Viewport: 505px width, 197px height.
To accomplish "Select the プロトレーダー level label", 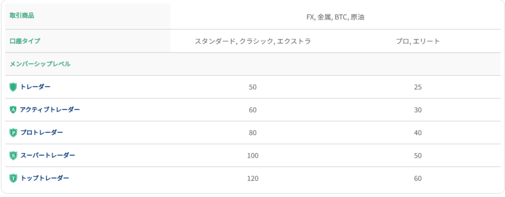I will click(41, 132).
